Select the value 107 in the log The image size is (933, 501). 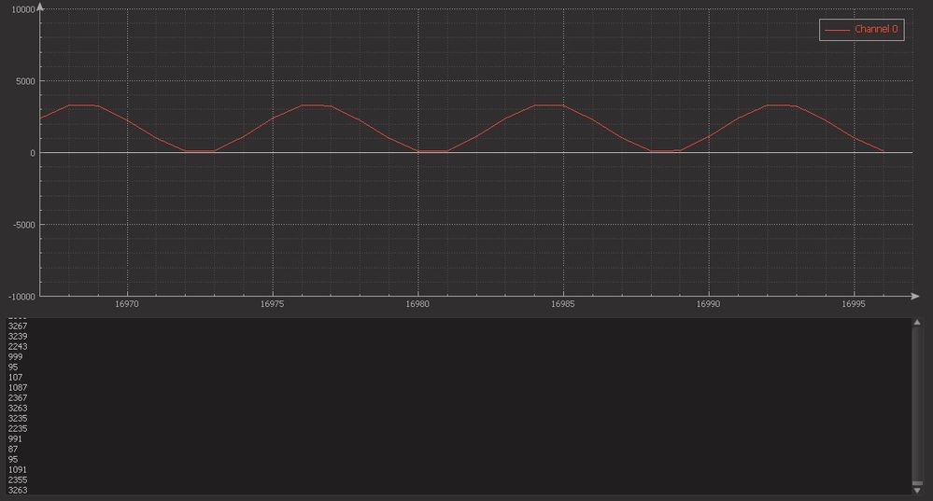tap(15, 378)
